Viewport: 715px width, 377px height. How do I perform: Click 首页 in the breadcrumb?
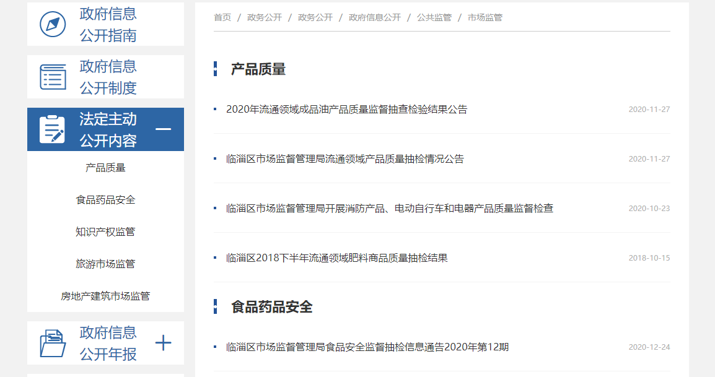[x=222, y=17]
